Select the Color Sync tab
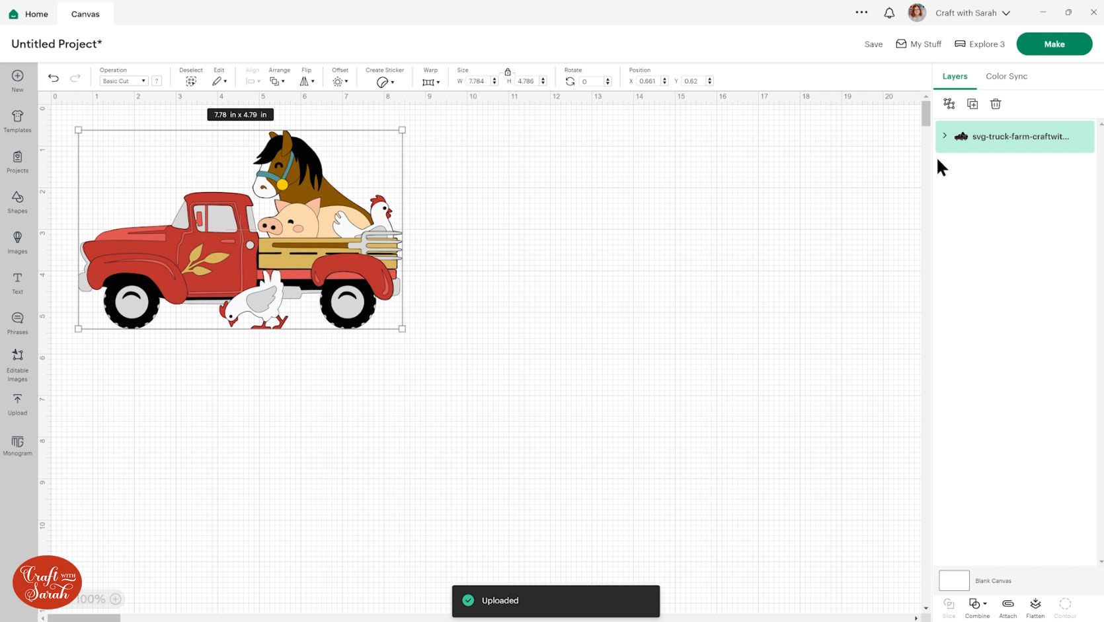 point(1006,77)
